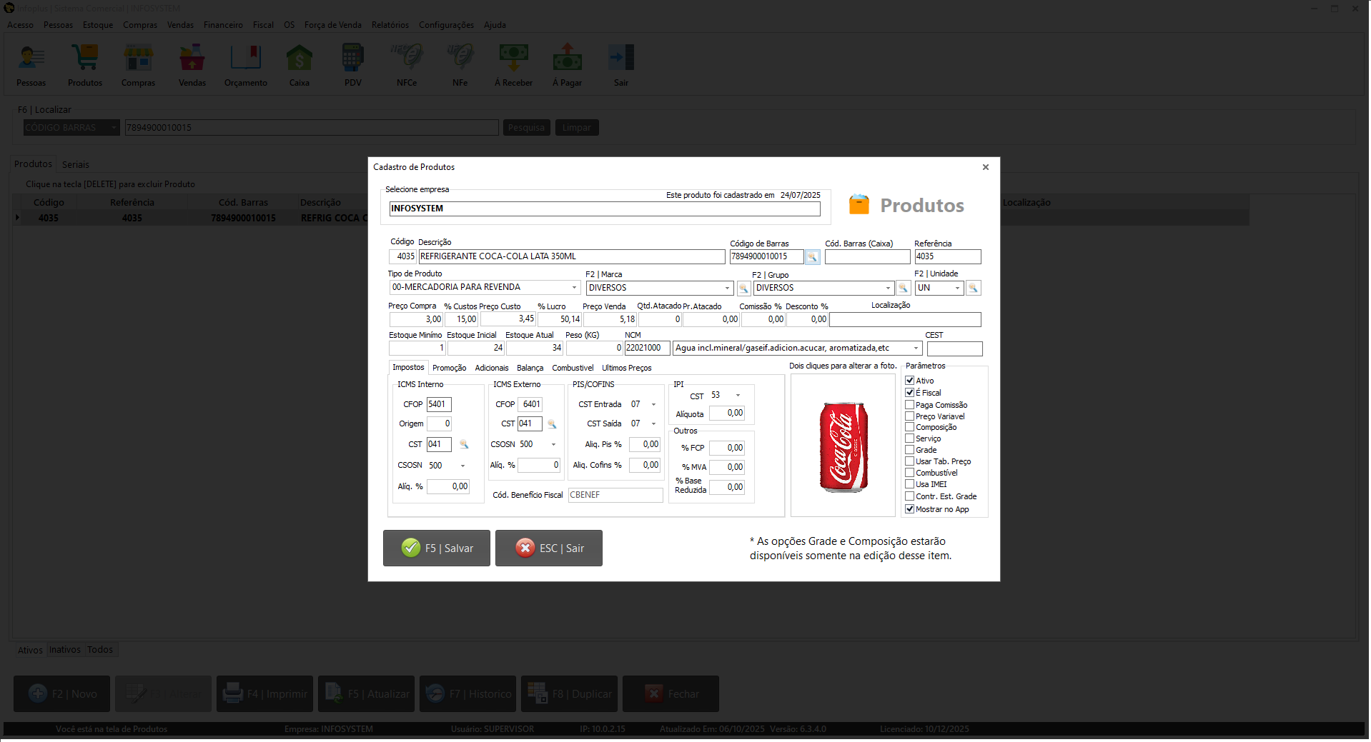Click Unidade lookup magnifier icon

(x=973, y=289)
